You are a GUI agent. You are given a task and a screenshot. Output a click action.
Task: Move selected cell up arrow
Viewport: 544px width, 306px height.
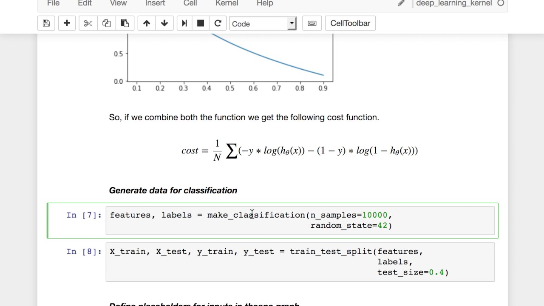tap(147, 23)
